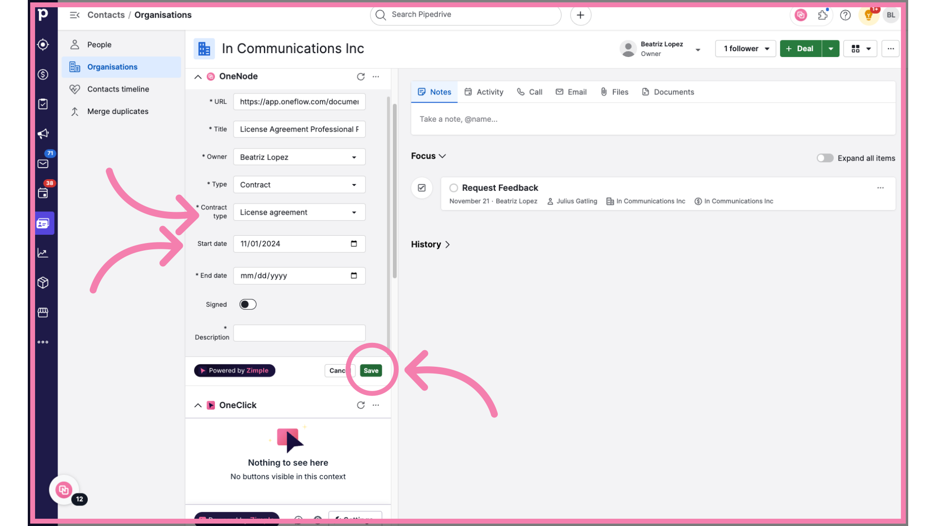
Task: Open the Type dropdown in OneNode
Action: pyautogui.click(x=299, y=184)
